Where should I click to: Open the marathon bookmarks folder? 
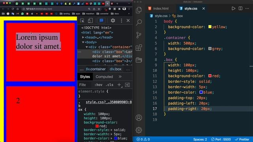coord(88,14)
